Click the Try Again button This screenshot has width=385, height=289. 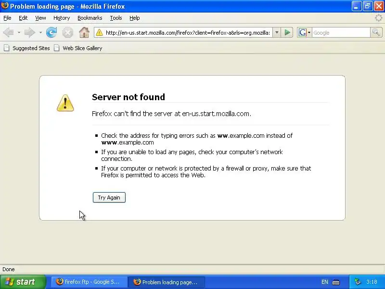[109, 197]
